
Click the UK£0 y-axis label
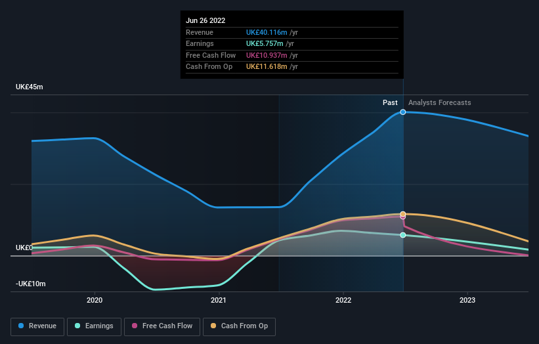pyautogui.click(x=24, y=247)
